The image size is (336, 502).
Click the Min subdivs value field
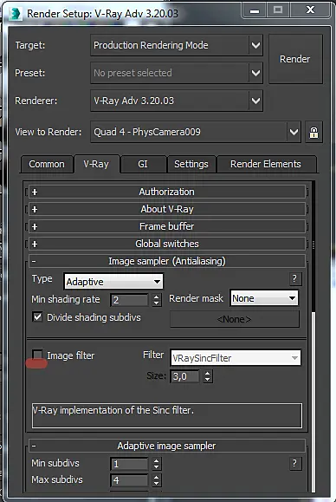pos(130,464)
